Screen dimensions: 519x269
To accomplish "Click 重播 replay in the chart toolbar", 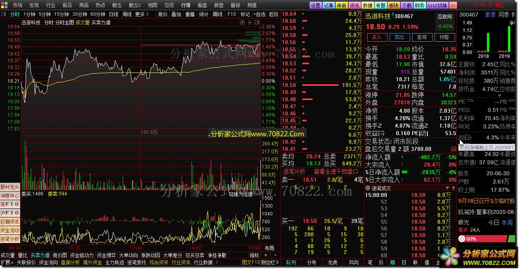I will (190, 14).
